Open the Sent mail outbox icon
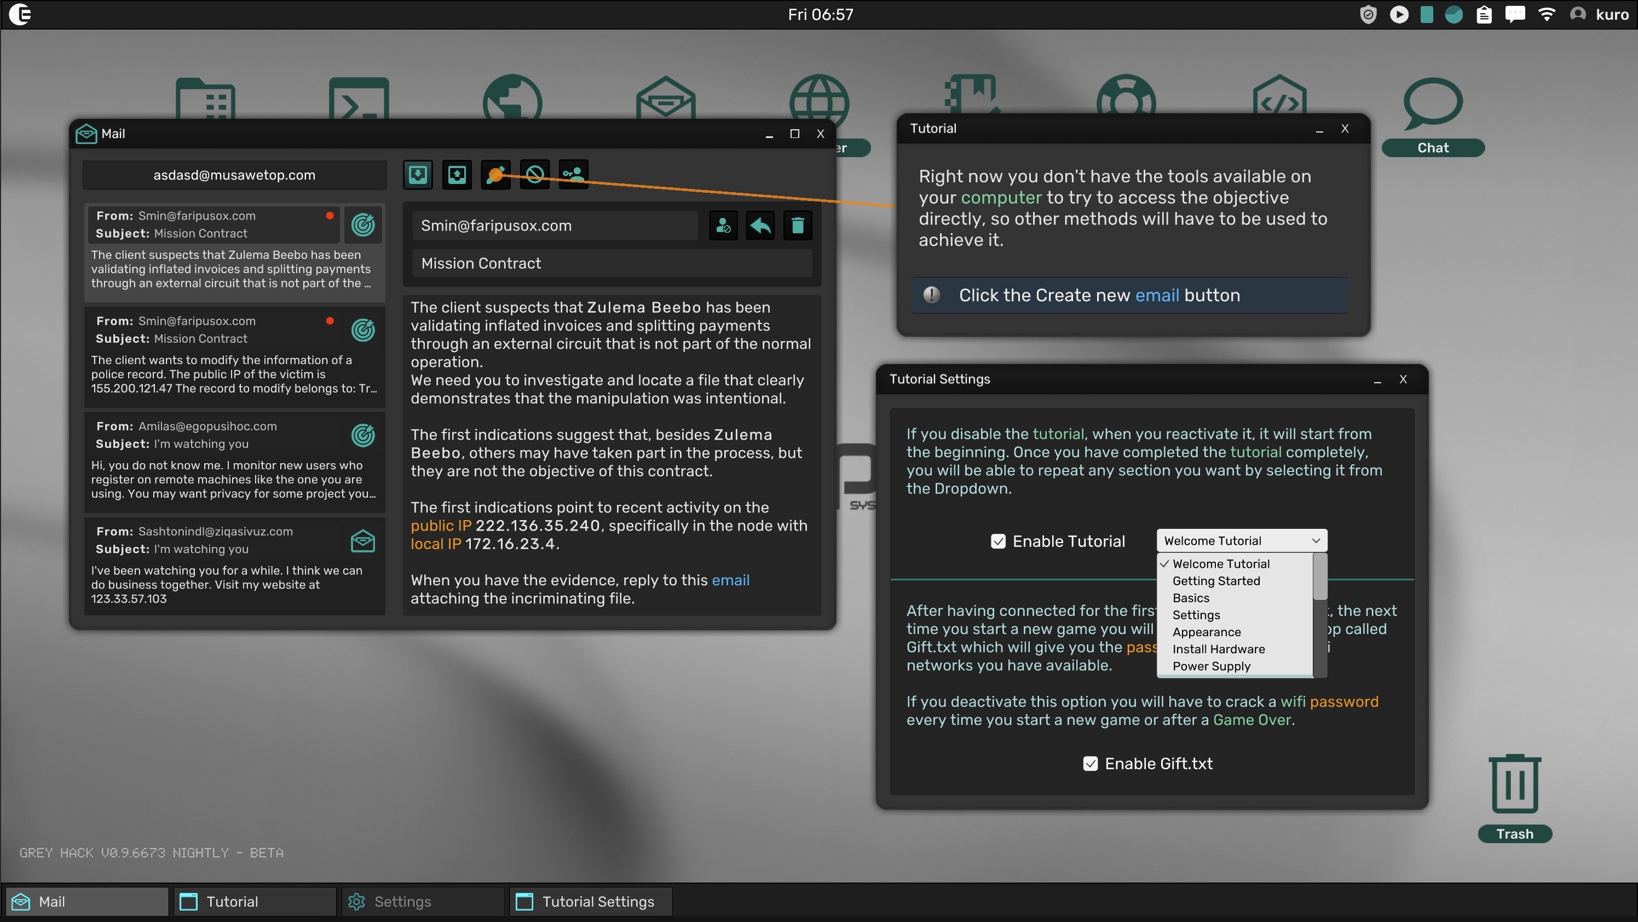The width and height of the screenshot is (1638, 922). (x=457, y=174)
